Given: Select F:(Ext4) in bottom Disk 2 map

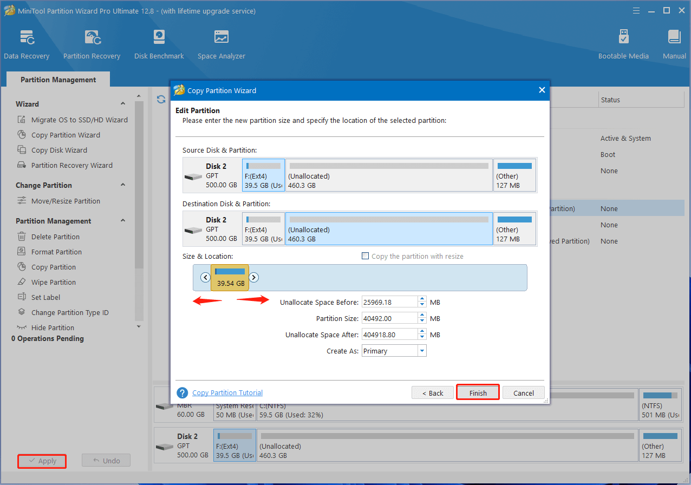Looking at the screenshot, I should (x=234, y=446).
